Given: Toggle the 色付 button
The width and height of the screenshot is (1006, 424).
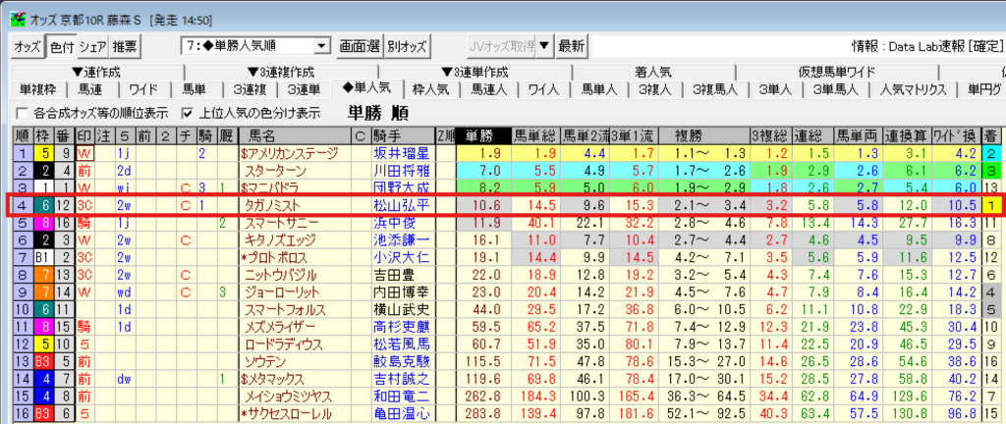Looking at the screenshot, I should click(61, 46).
